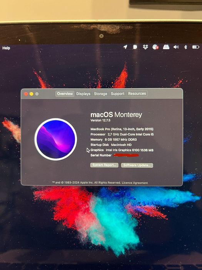Open the Support tab
202x270 pixels.
(117, 94)
